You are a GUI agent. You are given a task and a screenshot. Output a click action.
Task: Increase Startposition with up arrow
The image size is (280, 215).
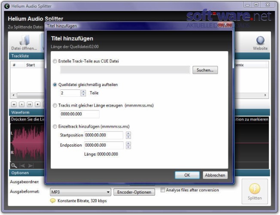128,133
